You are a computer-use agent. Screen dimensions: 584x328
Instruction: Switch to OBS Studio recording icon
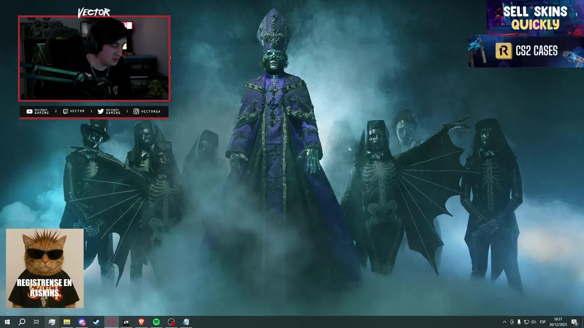tap(171, 322)
